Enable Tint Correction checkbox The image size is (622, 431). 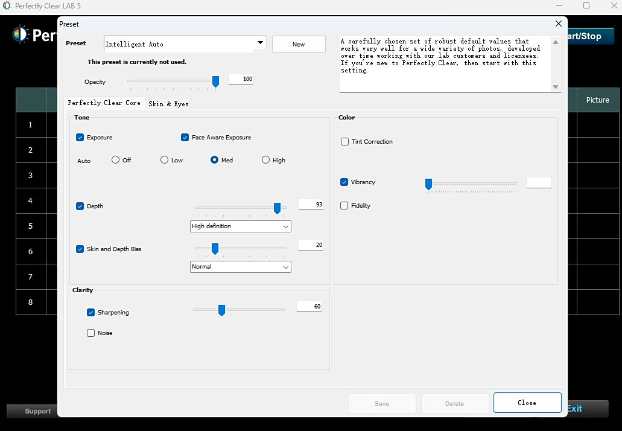(344, 142)
